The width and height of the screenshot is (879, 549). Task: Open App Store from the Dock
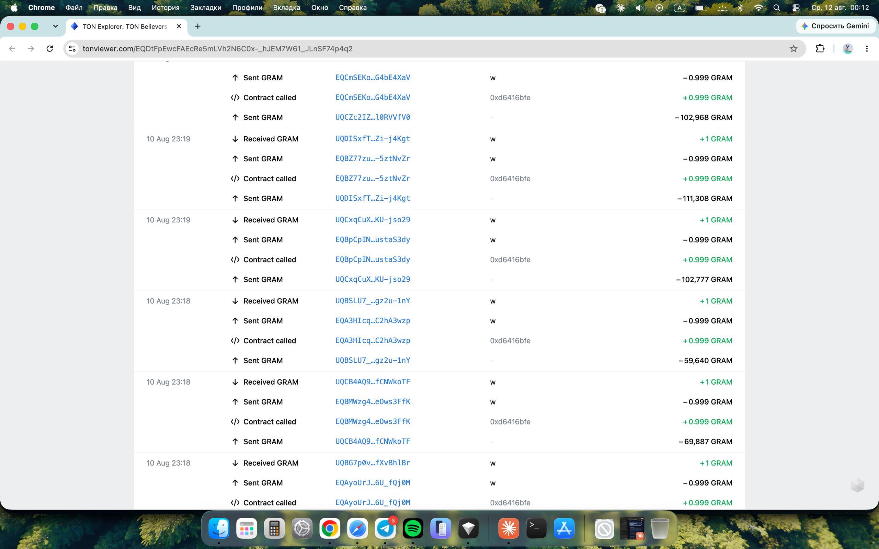click(x=564, y=528)
